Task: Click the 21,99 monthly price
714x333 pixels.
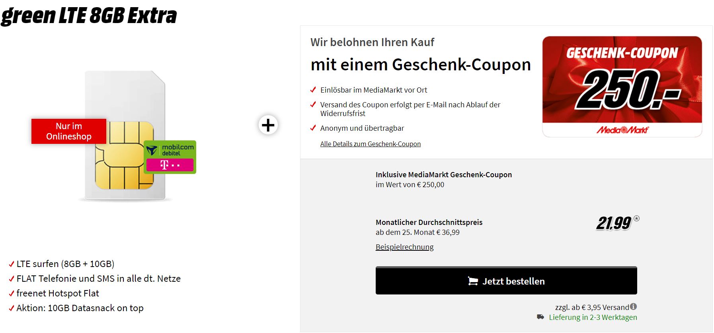Action: (614, 223)
